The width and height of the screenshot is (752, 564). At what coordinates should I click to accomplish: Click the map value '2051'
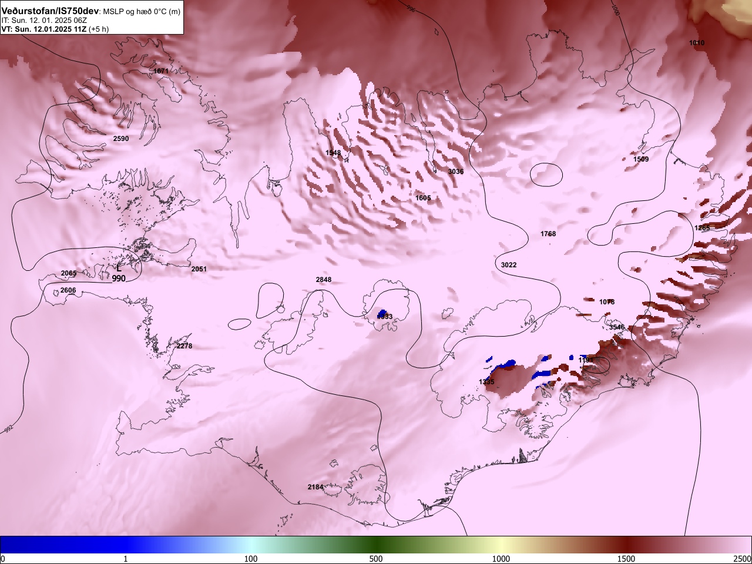pos(199,269)
